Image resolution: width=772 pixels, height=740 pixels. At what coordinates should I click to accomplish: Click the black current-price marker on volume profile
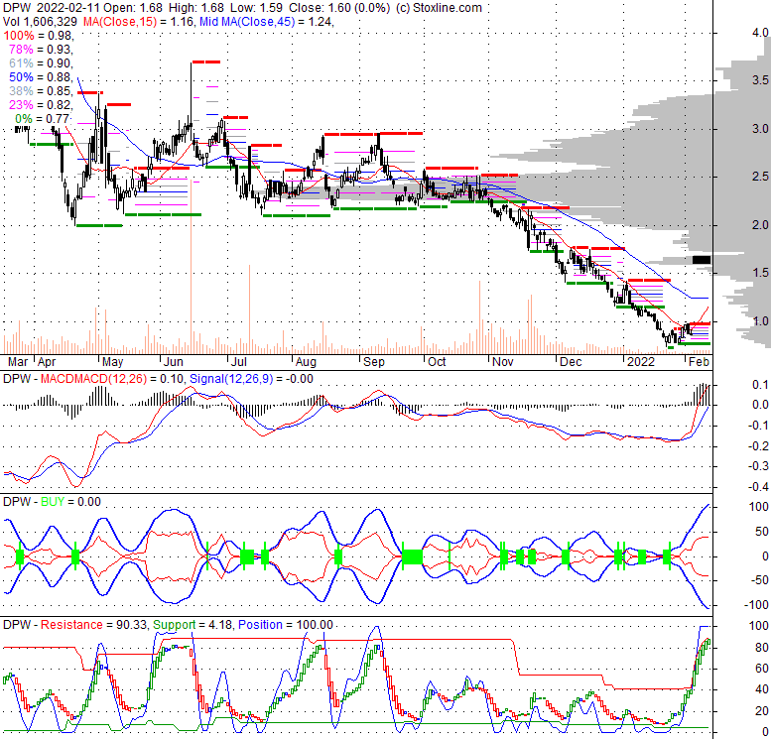tap(702, 260)
